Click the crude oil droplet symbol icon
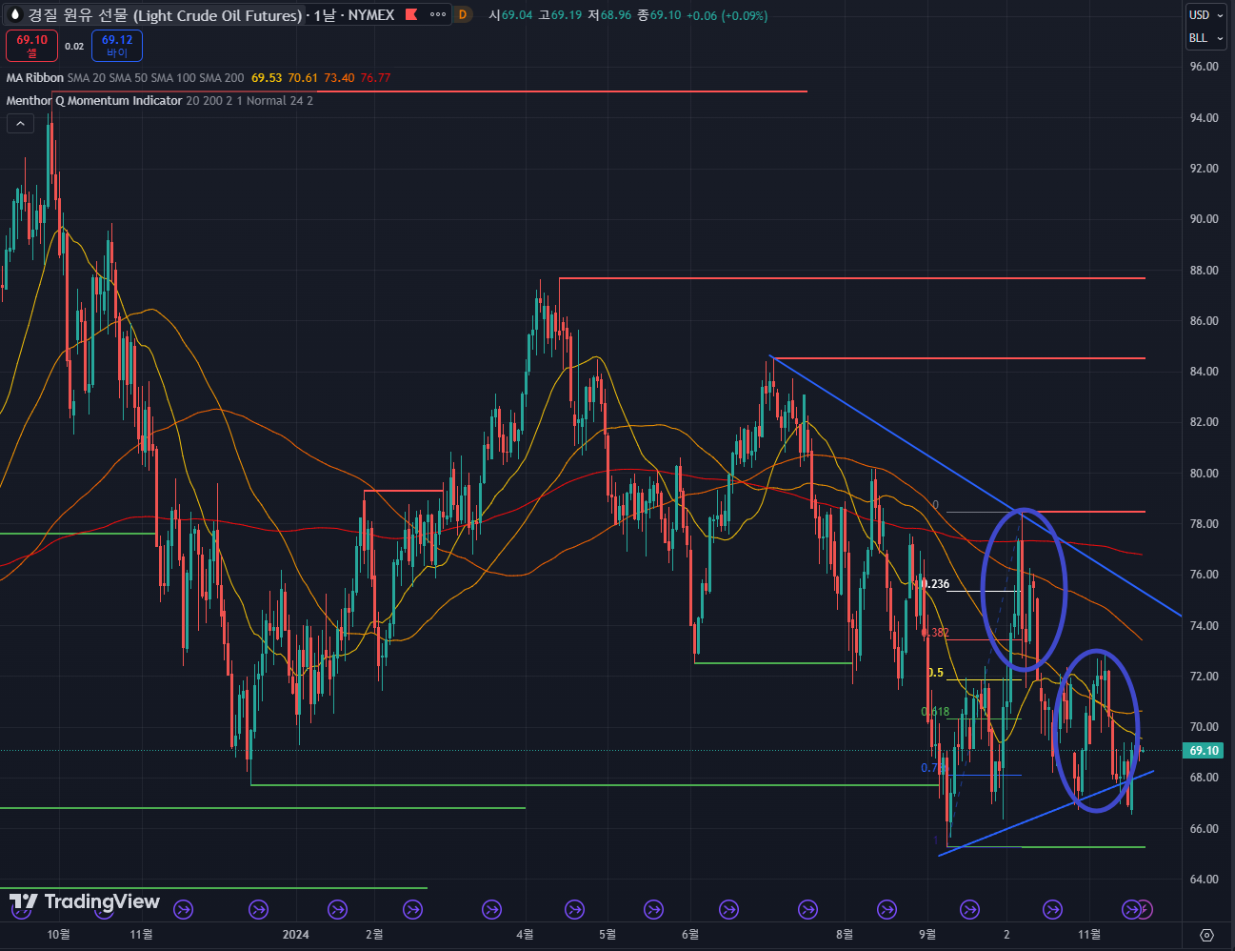 [14, 15]
